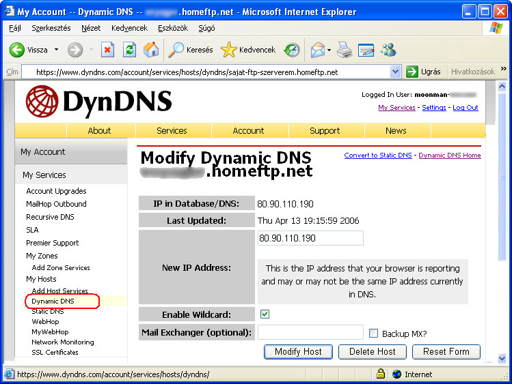Open the address bar history dropdown
The height and width of the screenshot is (384, 512).
click(395, 72)
